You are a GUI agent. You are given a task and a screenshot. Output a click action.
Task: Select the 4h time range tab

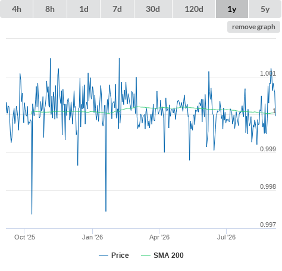pyautogui.click(x=17, y=9)
